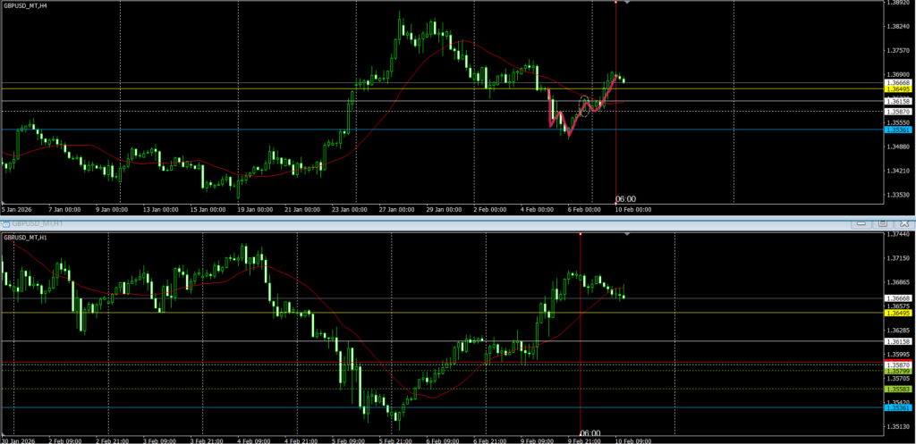
Task: Click the green 1.35583 price tag on H1
Action: click(x=897, y=390)
